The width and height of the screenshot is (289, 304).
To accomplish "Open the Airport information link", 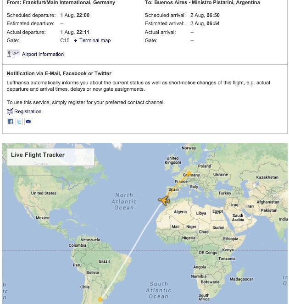I will click(x=43, y=54).
